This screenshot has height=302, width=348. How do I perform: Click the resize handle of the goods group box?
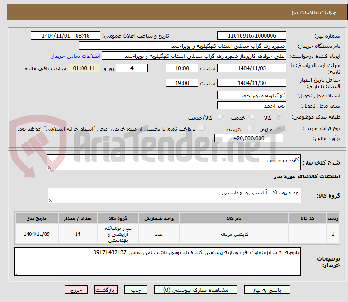(x=50, y=200)
